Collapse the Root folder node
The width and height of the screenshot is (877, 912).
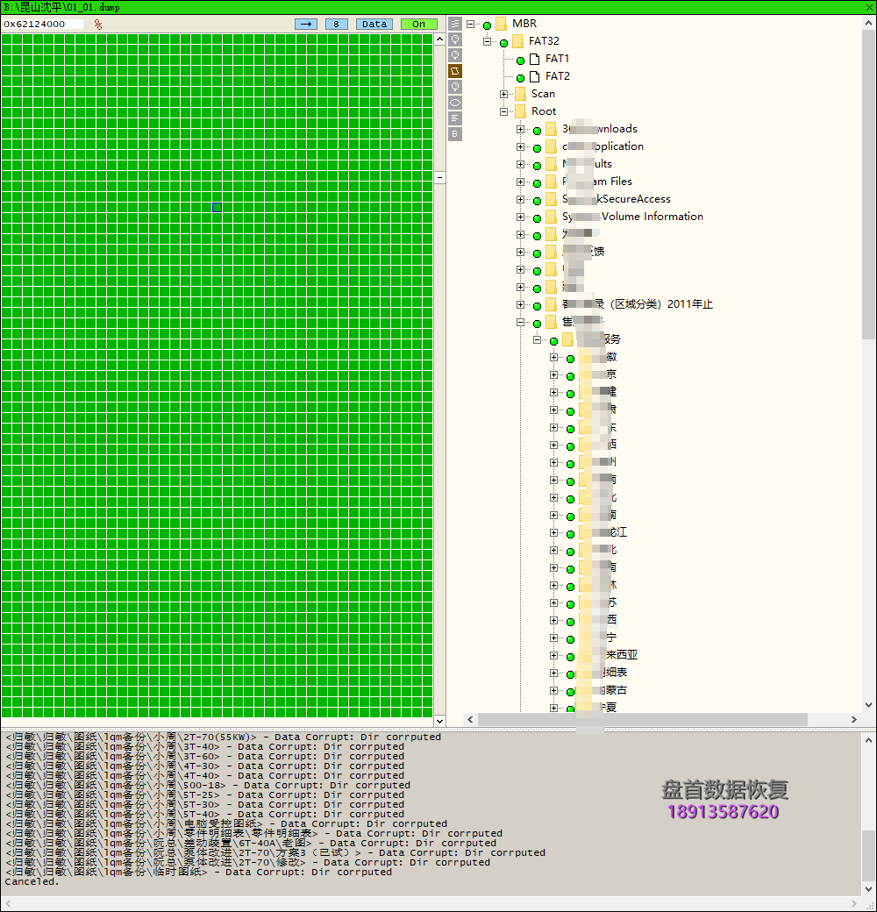tap(504, 111)
